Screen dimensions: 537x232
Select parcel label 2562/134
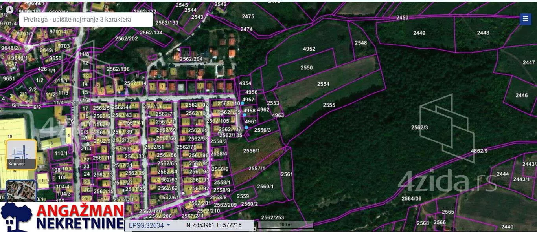(151, 33)
